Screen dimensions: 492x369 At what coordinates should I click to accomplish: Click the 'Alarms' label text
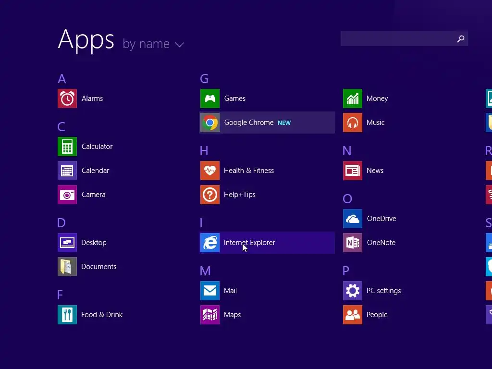click(x=92, y=98)
